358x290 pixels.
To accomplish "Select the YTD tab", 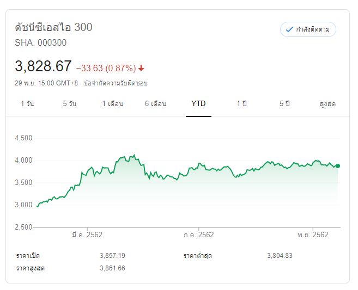I will pyautogui.click(x=198, y=104).
